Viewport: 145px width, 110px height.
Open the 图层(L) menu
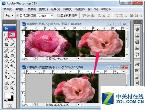(x=43, y=9)
